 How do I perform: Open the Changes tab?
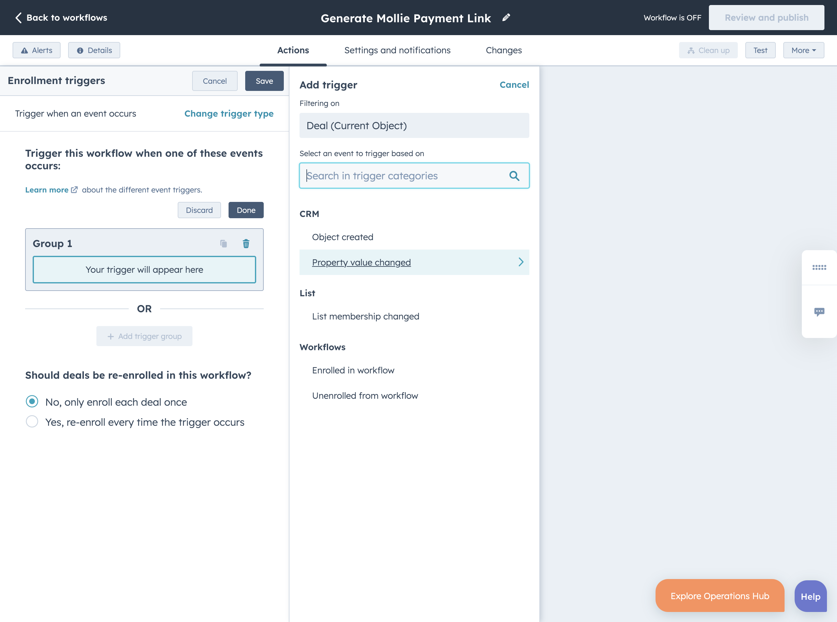tap(504, 50)
